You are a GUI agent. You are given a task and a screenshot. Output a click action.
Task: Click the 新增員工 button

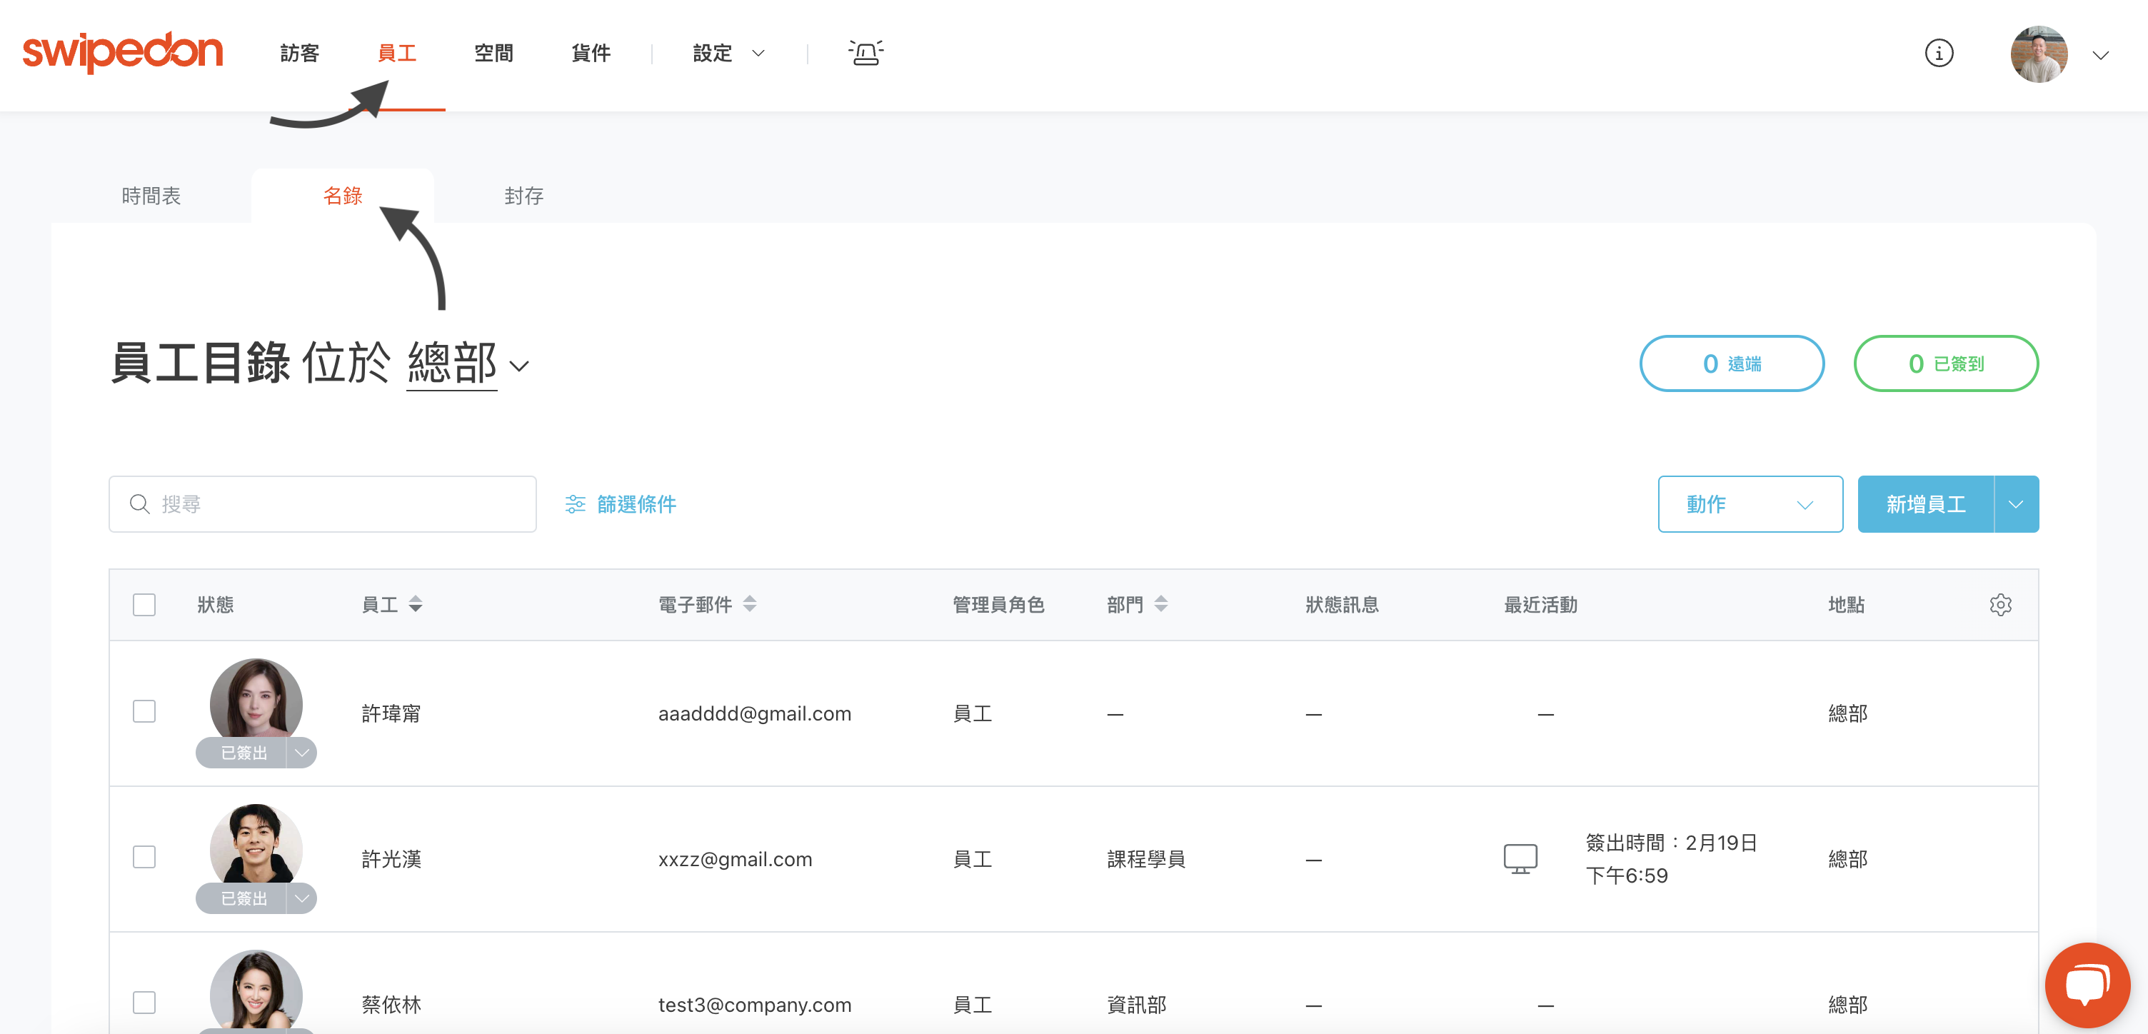(1926, 504)
